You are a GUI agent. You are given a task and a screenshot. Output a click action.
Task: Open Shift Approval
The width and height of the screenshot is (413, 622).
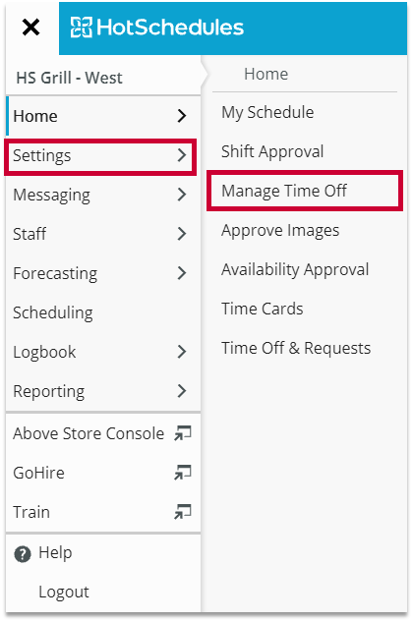click(272, 151)
